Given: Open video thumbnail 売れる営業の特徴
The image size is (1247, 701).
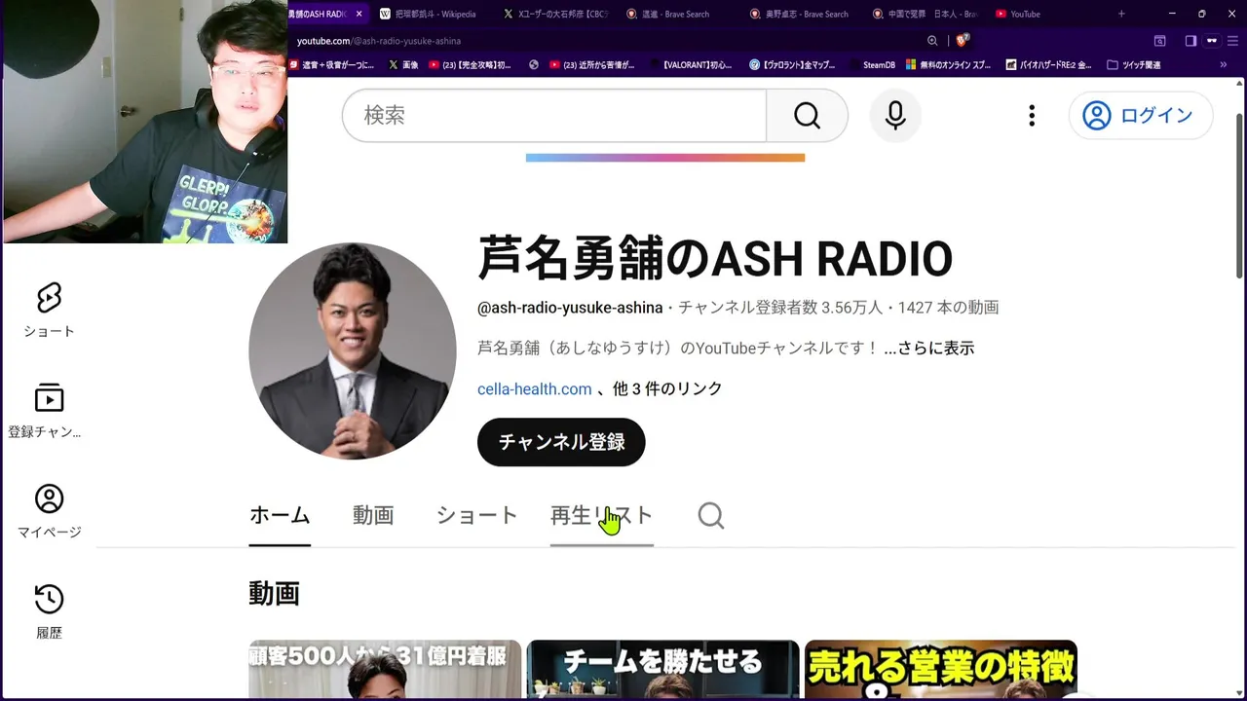Looking at the screenshot, I should click(x=941, y=670).
